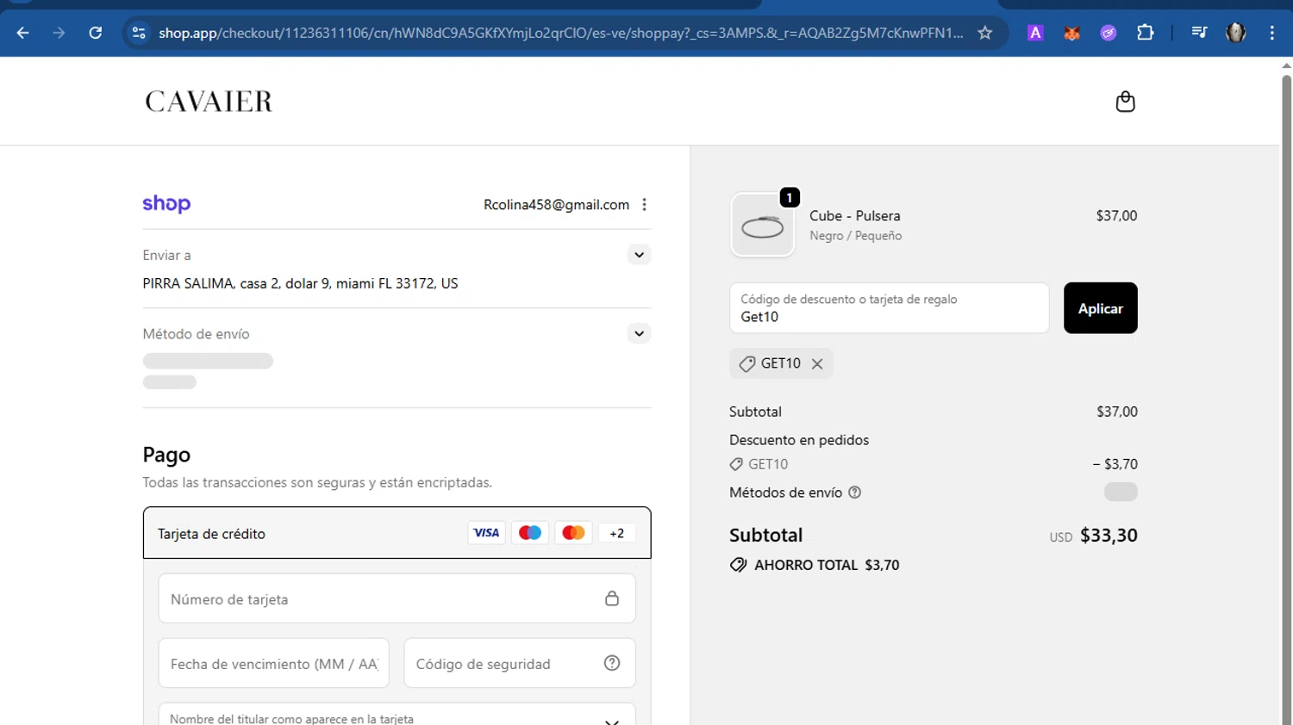Focus the Nombre del titular field
This screenshot has height=725, width=1293.
(x=397, y=715)
